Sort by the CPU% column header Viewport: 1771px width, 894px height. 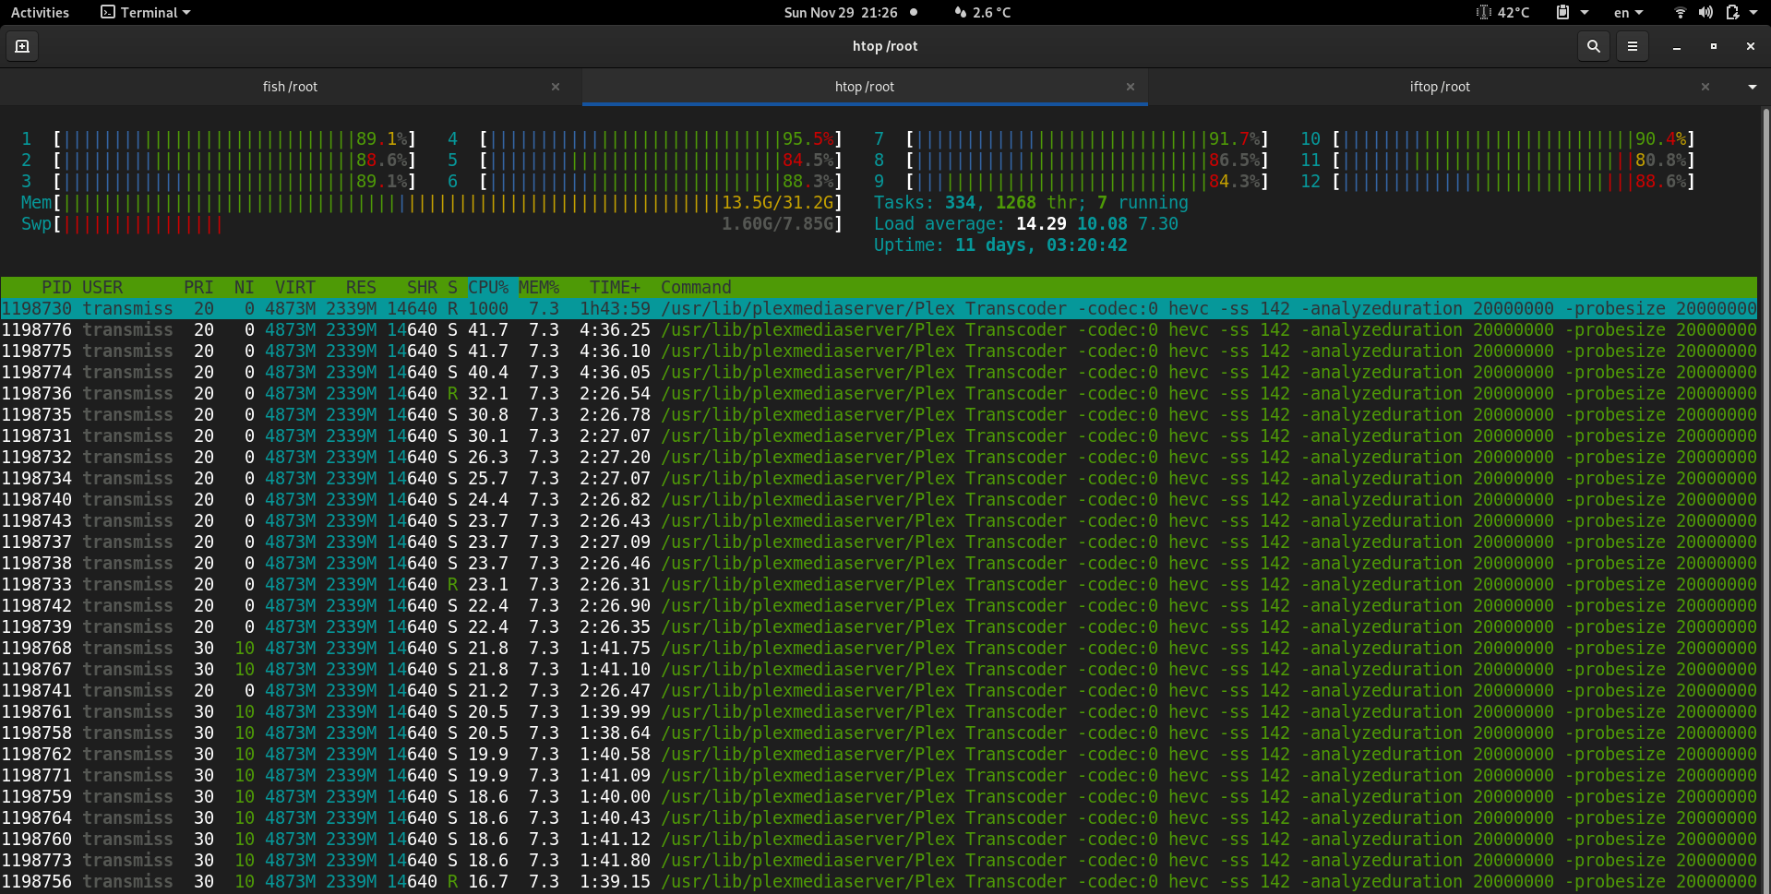tap(488, 288)
